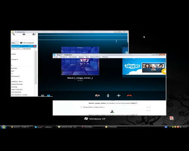Click the Windows Start orb
Screen dimensions: 189x151
[3, 127]
